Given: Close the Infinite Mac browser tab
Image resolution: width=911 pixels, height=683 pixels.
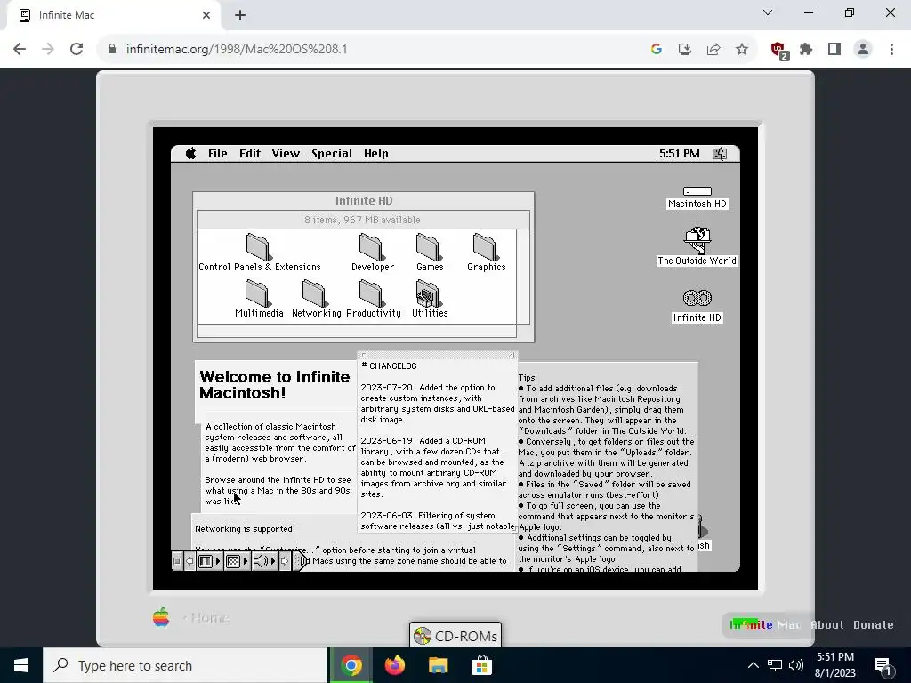Looking at the screenshot, I should coord(206,15).
